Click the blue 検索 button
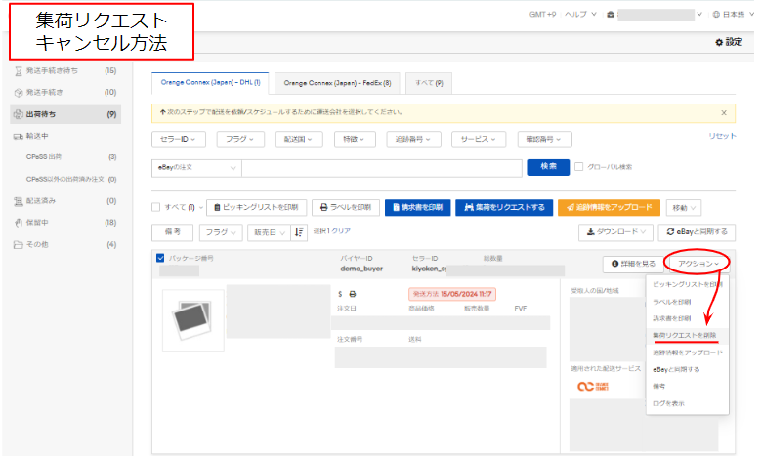Screen dimensions: 762x456 [547, 167]
